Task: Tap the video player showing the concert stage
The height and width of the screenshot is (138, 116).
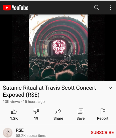Action: pos(58,48)
